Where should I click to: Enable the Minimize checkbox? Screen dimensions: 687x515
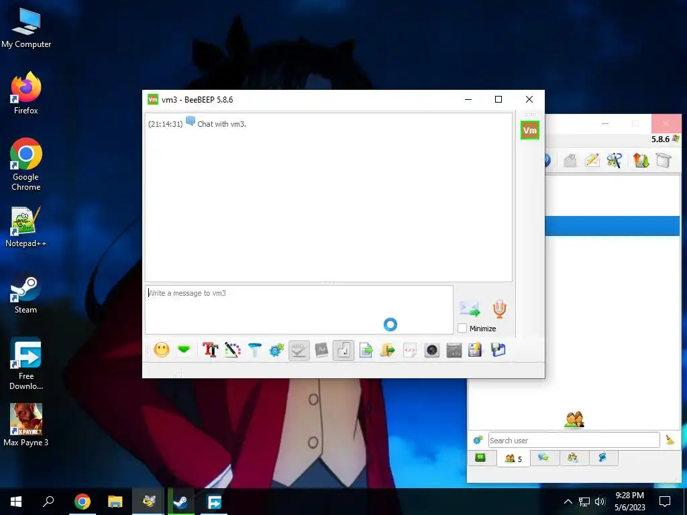point(462,328)
